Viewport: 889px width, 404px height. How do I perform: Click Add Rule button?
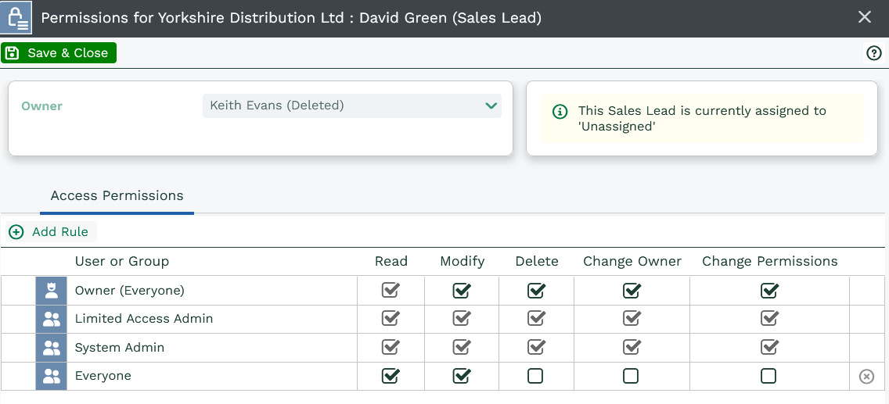(51, 232)
